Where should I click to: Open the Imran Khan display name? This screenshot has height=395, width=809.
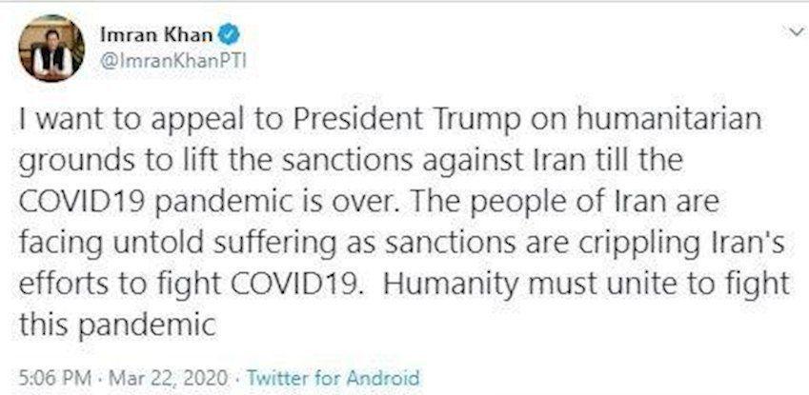(x=155, y=35)
